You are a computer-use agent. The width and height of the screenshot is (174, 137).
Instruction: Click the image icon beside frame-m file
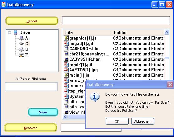point(66,86)
